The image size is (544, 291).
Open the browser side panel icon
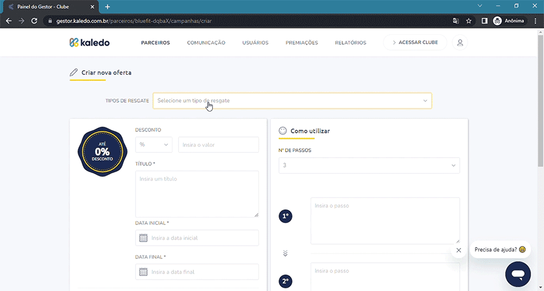click(x=484, y=21)
